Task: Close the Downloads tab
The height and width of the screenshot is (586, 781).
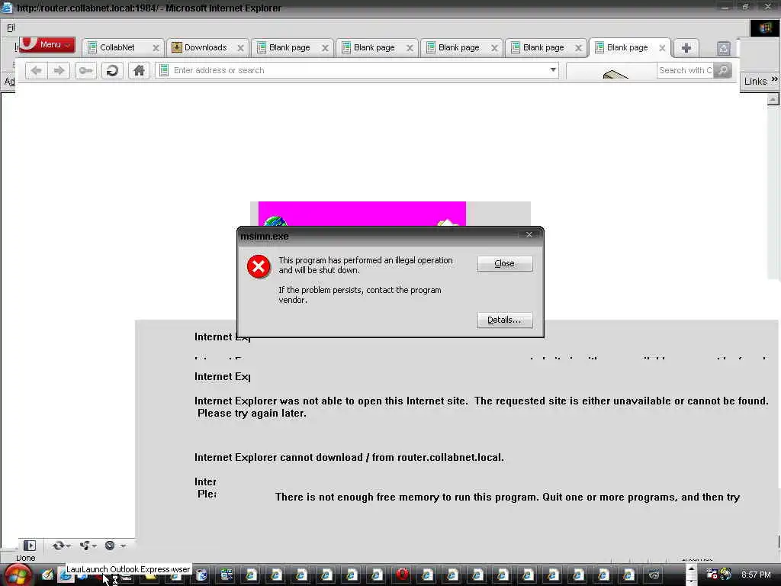Action: 240,48
